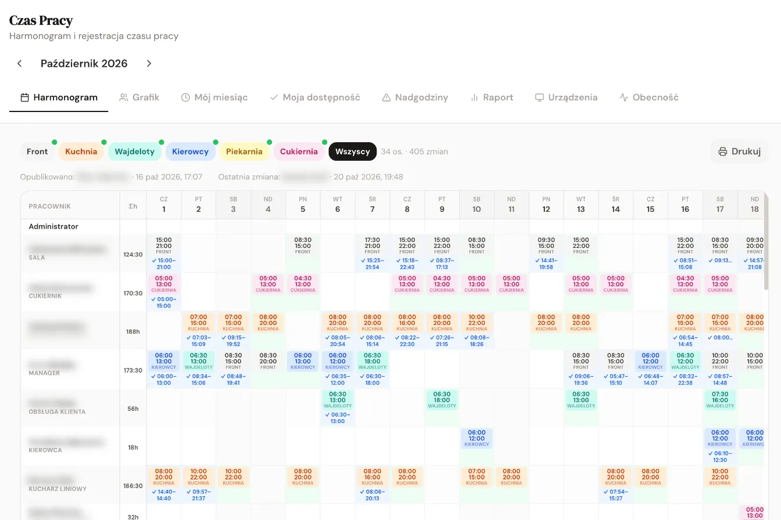This screenshot has width=781, height=520.
Task: Open the 10:00–22:00 Kuchnia shift on day 10
Action: (477, 323)
